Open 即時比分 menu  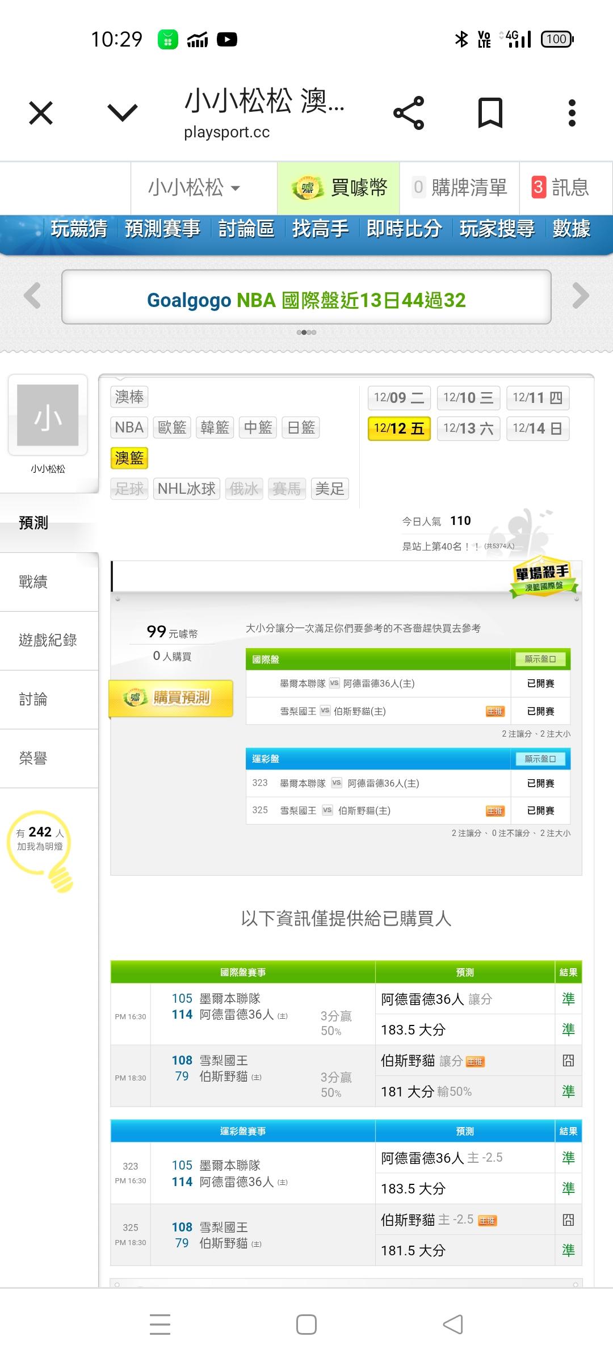[x=404, y=229]
